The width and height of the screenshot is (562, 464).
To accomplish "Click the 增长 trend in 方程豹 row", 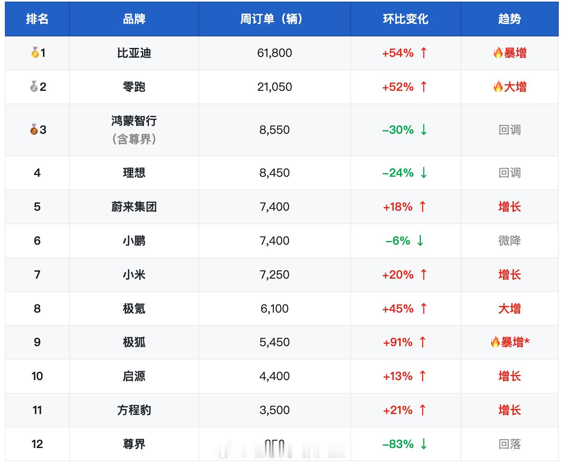I will point(510,410).
